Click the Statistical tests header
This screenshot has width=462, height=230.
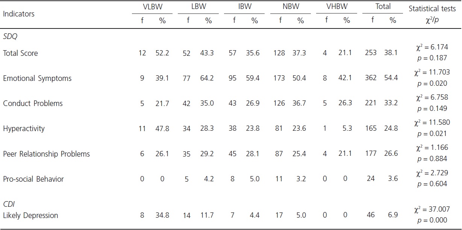432,9
